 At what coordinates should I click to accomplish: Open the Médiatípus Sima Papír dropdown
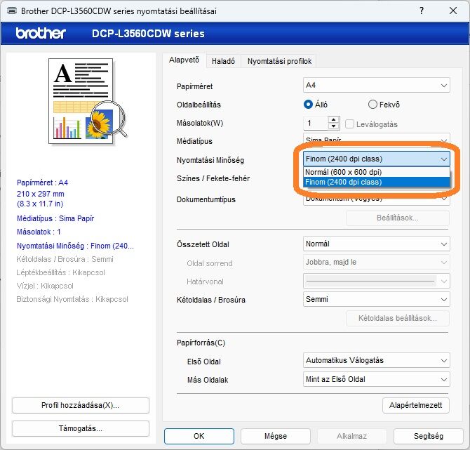(376, 140)
